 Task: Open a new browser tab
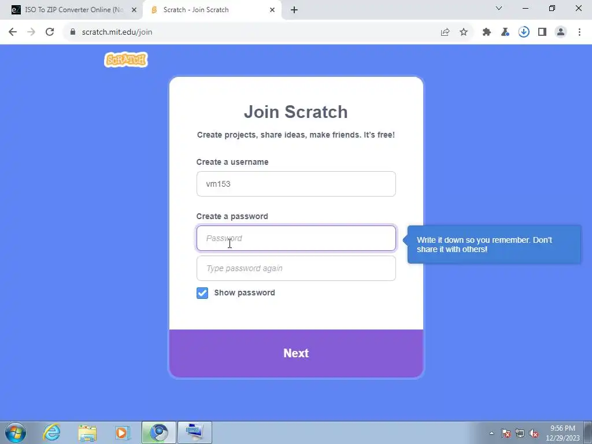[294, 10]
